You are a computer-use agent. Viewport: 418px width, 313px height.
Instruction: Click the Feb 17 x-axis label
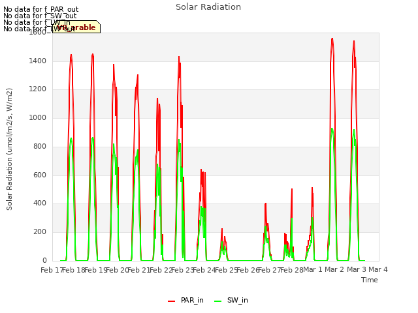pyautogui.click(x=52, y=270)
